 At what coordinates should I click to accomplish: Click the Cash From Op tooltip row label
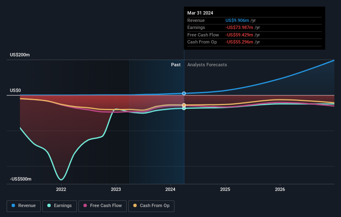point(202,42)
